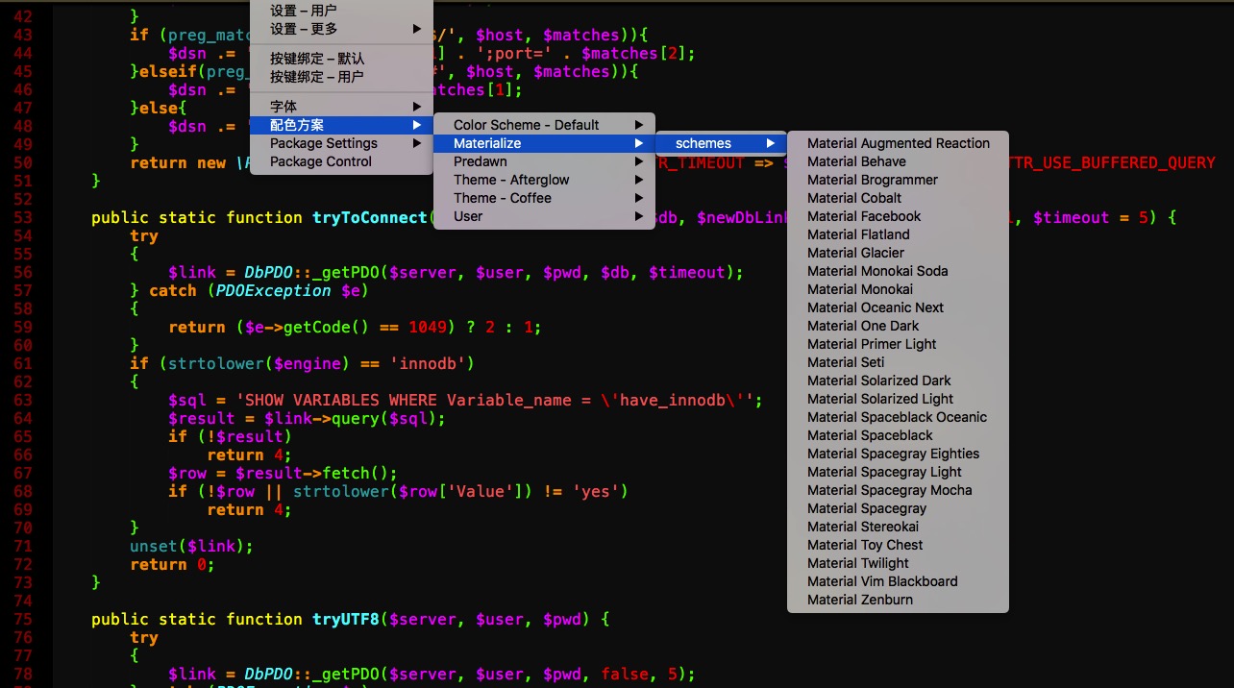Open the User color scheme submenu
The width and height of the screenshot is (1234, 688).
pos(544,216)
